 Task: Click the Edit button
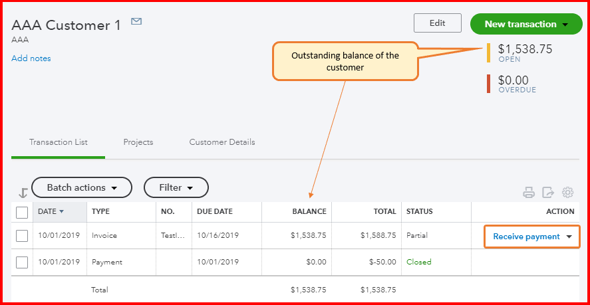tap(437, 23)
